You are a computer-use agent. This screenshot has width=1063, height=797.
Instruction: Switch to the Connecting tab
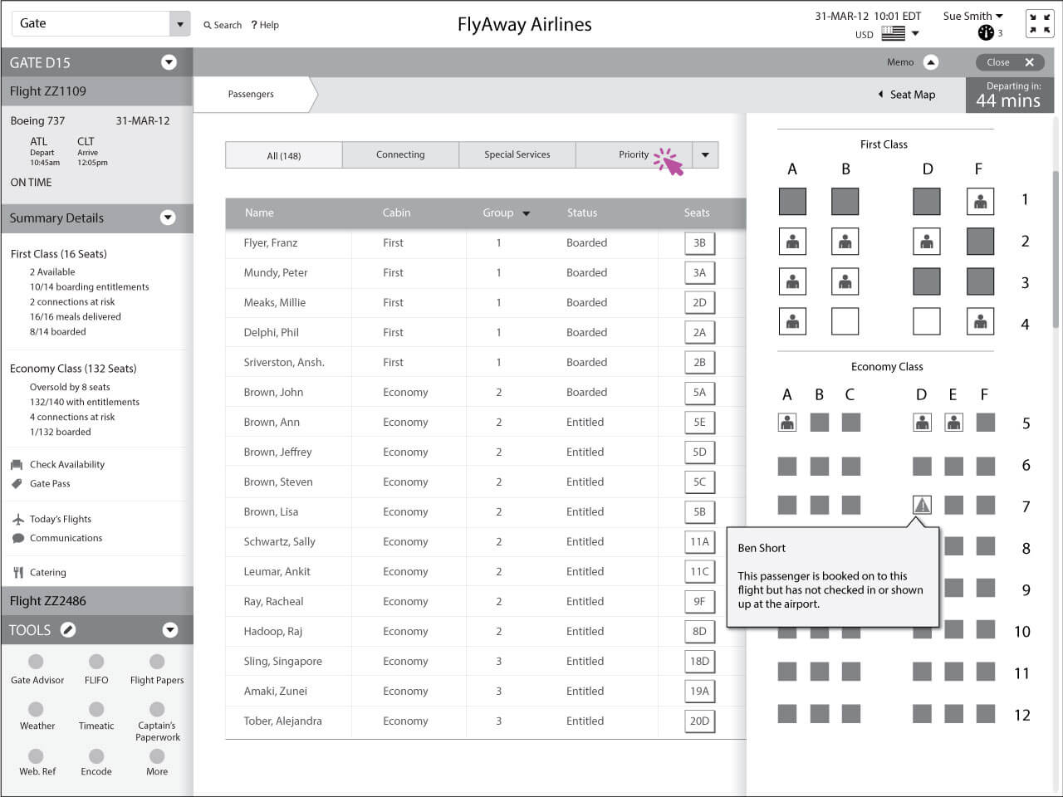point(400,154)
